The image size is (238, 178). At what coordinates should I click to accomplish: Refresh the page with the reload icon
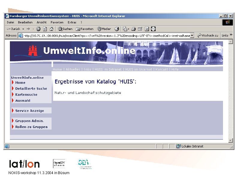pos(45,29)
